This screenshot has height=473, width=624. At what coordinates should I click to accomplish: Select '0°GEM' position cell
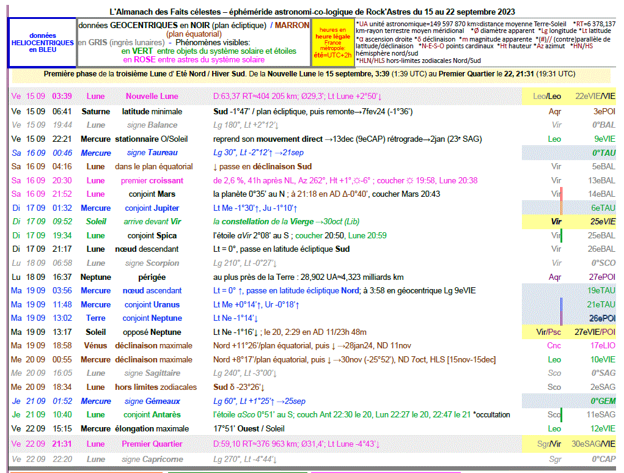[x=603, y=401]
